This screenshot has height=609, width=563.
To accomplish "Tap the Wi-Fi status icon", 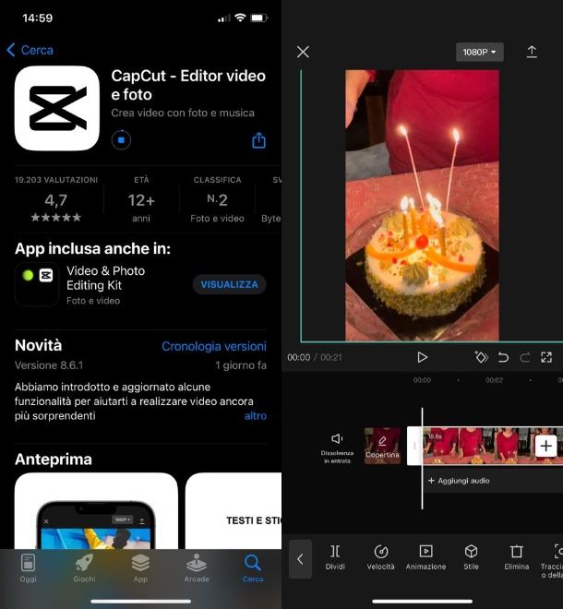I will click(x=241, y=18).
